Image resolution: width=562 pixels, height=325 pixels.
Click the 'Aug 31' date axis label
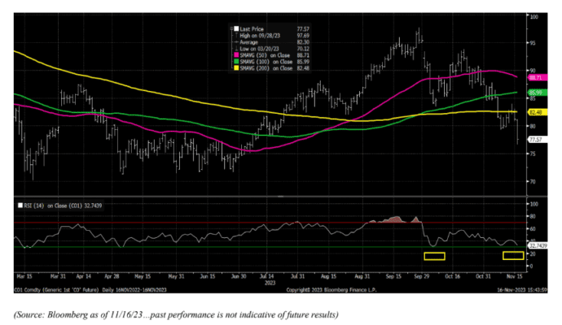tap(362, 276)
